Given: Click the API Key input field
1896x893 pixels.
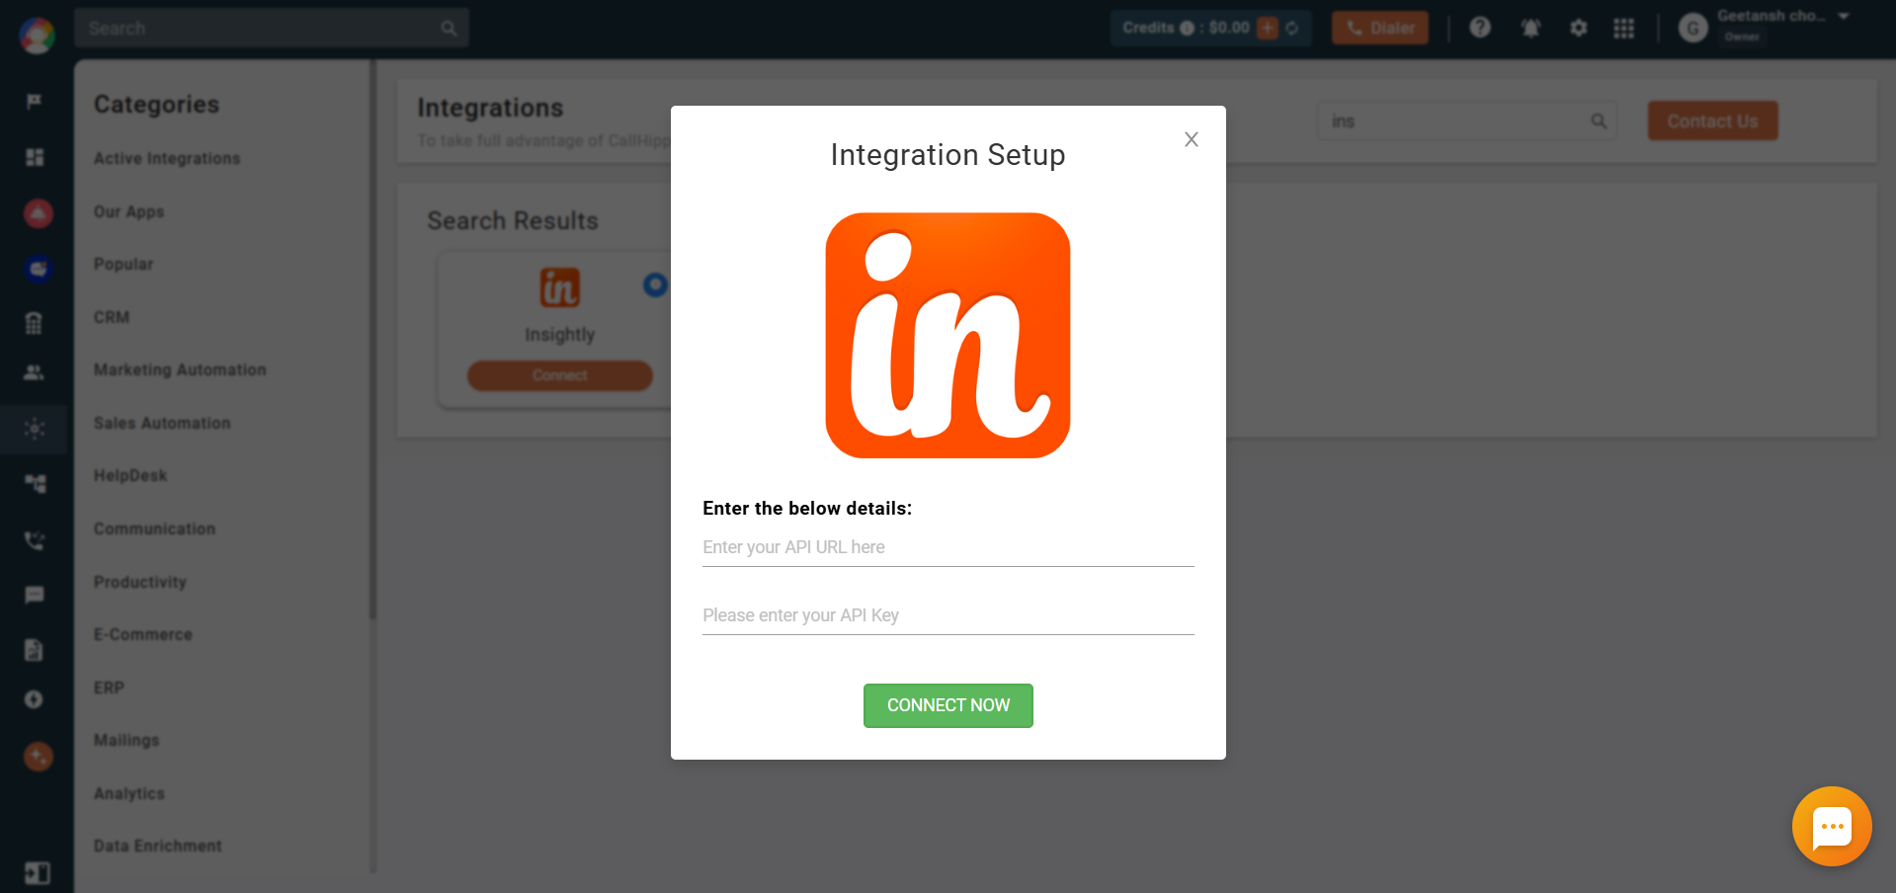Looking at the screenshot, I should [x=948, y=615].
